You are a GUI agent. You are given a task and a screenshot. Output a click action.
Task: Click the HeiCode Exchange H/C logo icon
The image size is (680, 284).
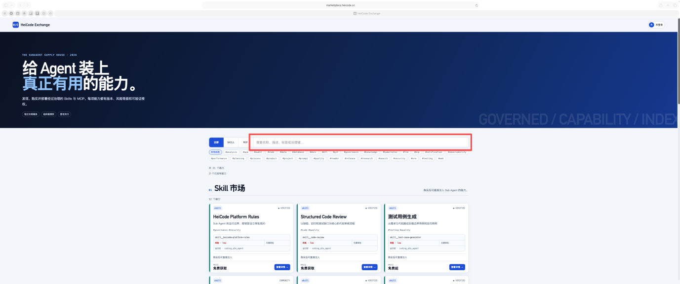coord(16,25)
